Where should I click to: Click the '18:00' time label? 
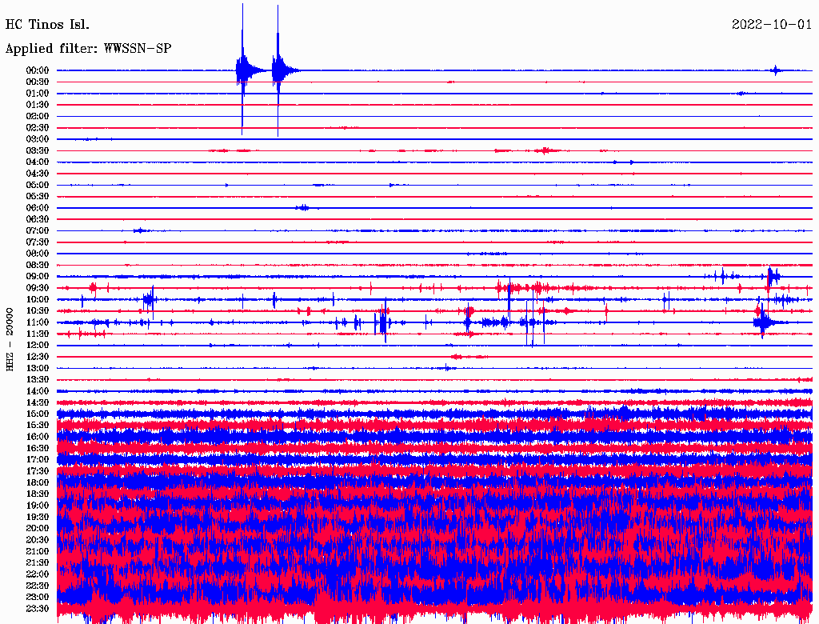click(38, 483)
